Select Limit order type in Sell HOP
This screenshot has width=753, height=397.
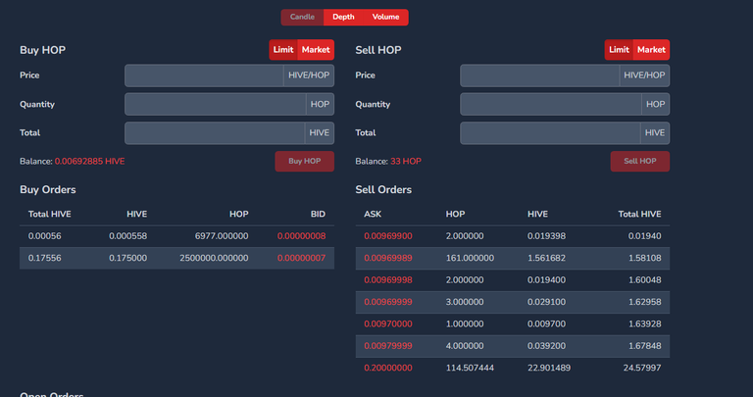619,50
